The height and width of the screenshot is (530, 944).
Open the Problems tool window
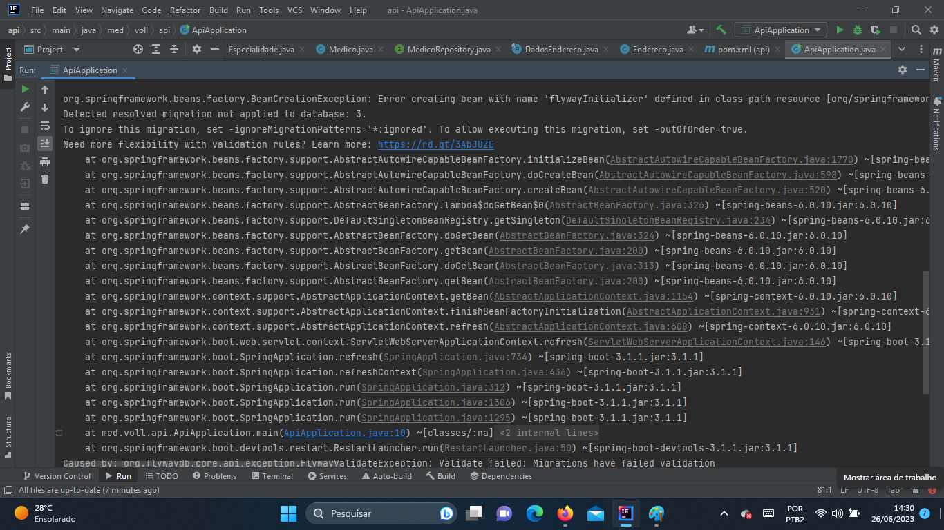(214, 476)
